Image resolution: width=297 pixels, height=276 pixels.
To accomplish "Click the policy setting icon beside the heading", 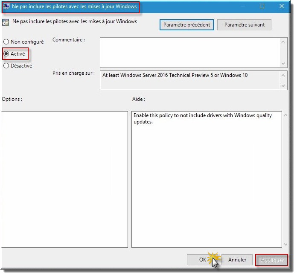I will 6,22.
